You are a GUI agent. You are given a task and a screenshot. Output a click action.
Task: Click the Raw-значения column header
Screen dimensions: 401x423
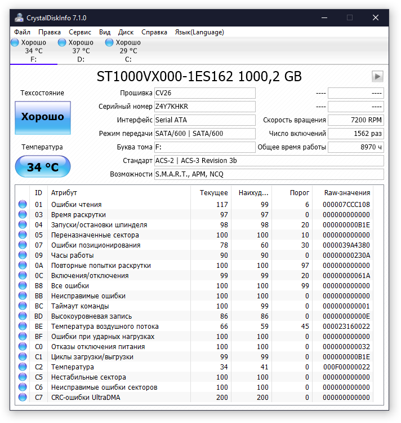pyautogui.click(x=343, y=193)
